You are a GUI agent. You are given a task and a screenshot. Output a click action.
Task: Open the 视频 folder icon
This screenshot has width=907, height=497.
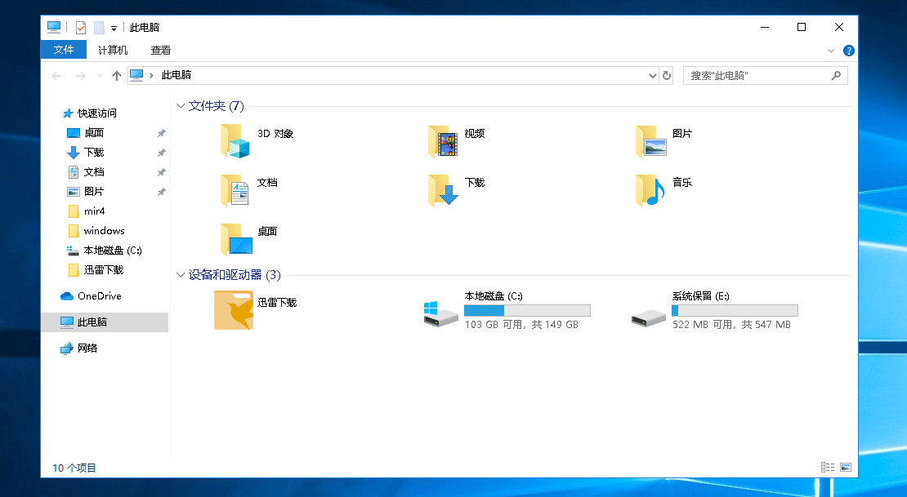tap(442, 141)
